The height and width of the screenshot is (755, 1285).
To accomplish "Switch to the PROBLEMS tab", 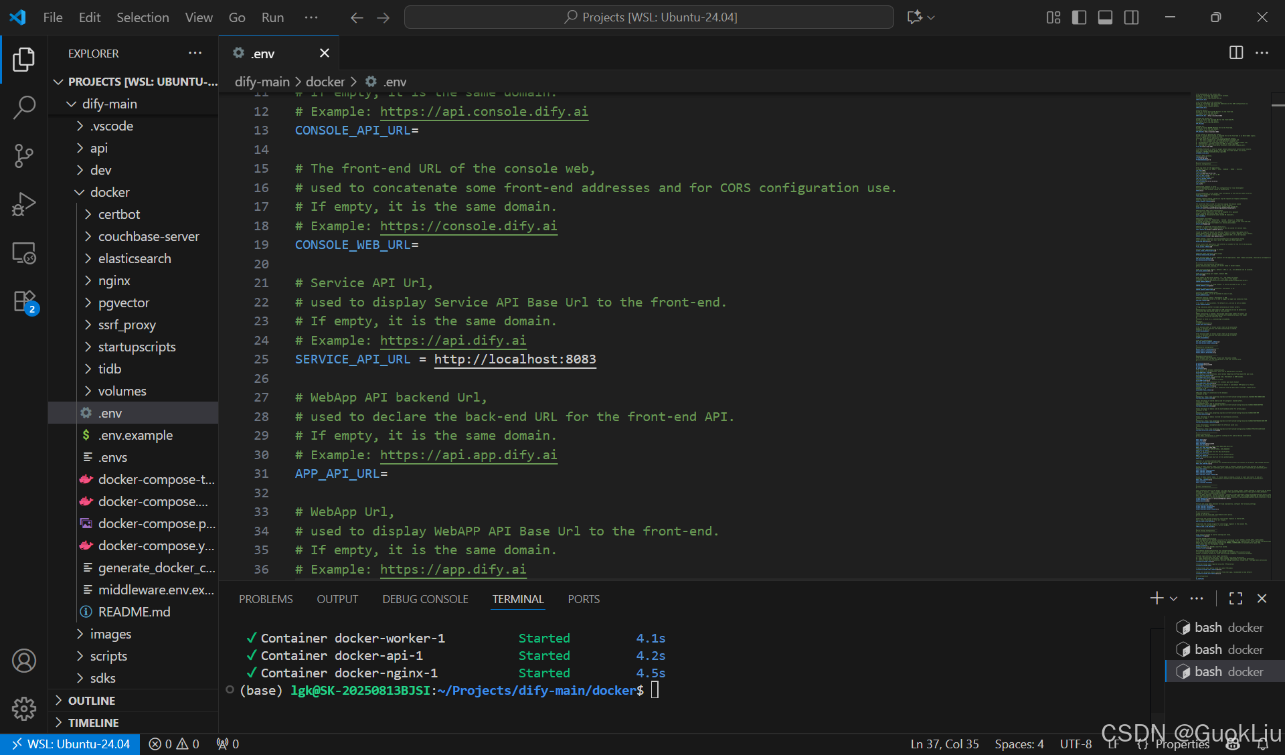I will tap(266, 599).
